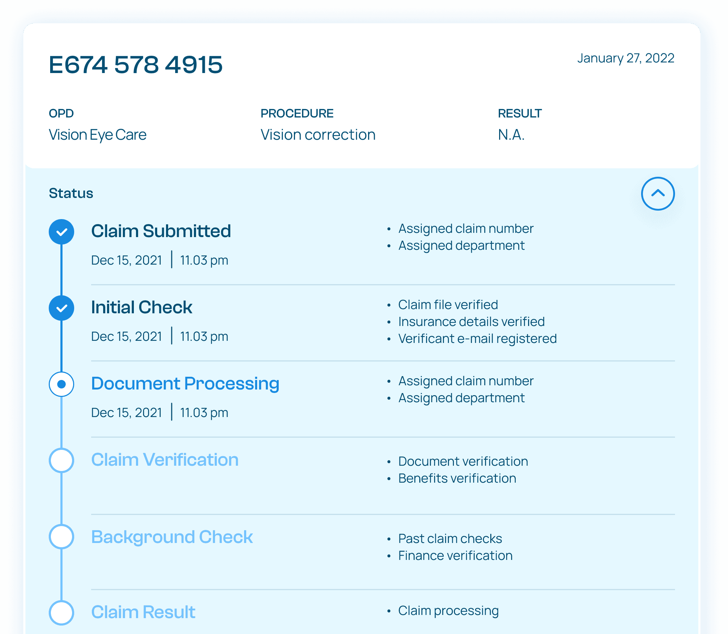728x634 pixels.
Task: Open the Claim Submitted step title
Action: pyautogui.click(x=161, y=231)
